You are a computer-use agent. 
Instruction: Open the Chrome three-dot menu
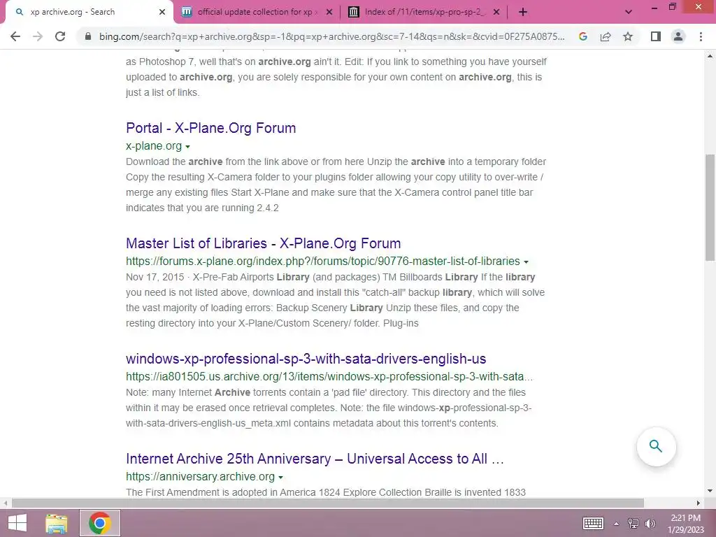(x=701, y=36)
